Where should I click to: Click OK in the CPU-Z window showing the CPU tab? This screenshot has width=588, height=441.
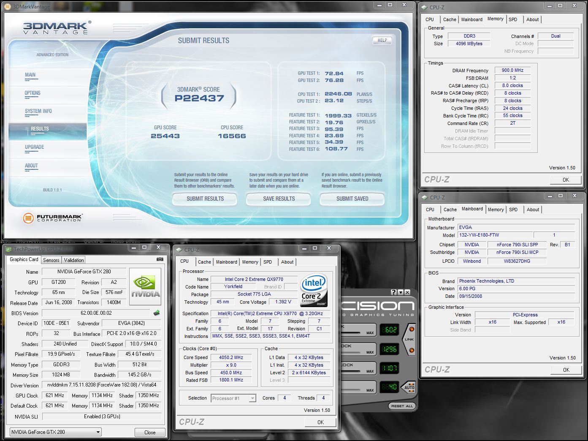click(x=320, y=422)
